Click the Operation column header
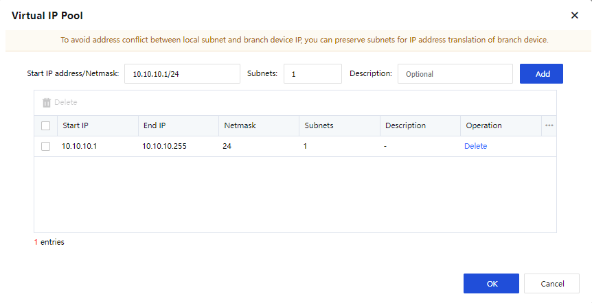This screenshot has height=303, width=592. [483, 125]
